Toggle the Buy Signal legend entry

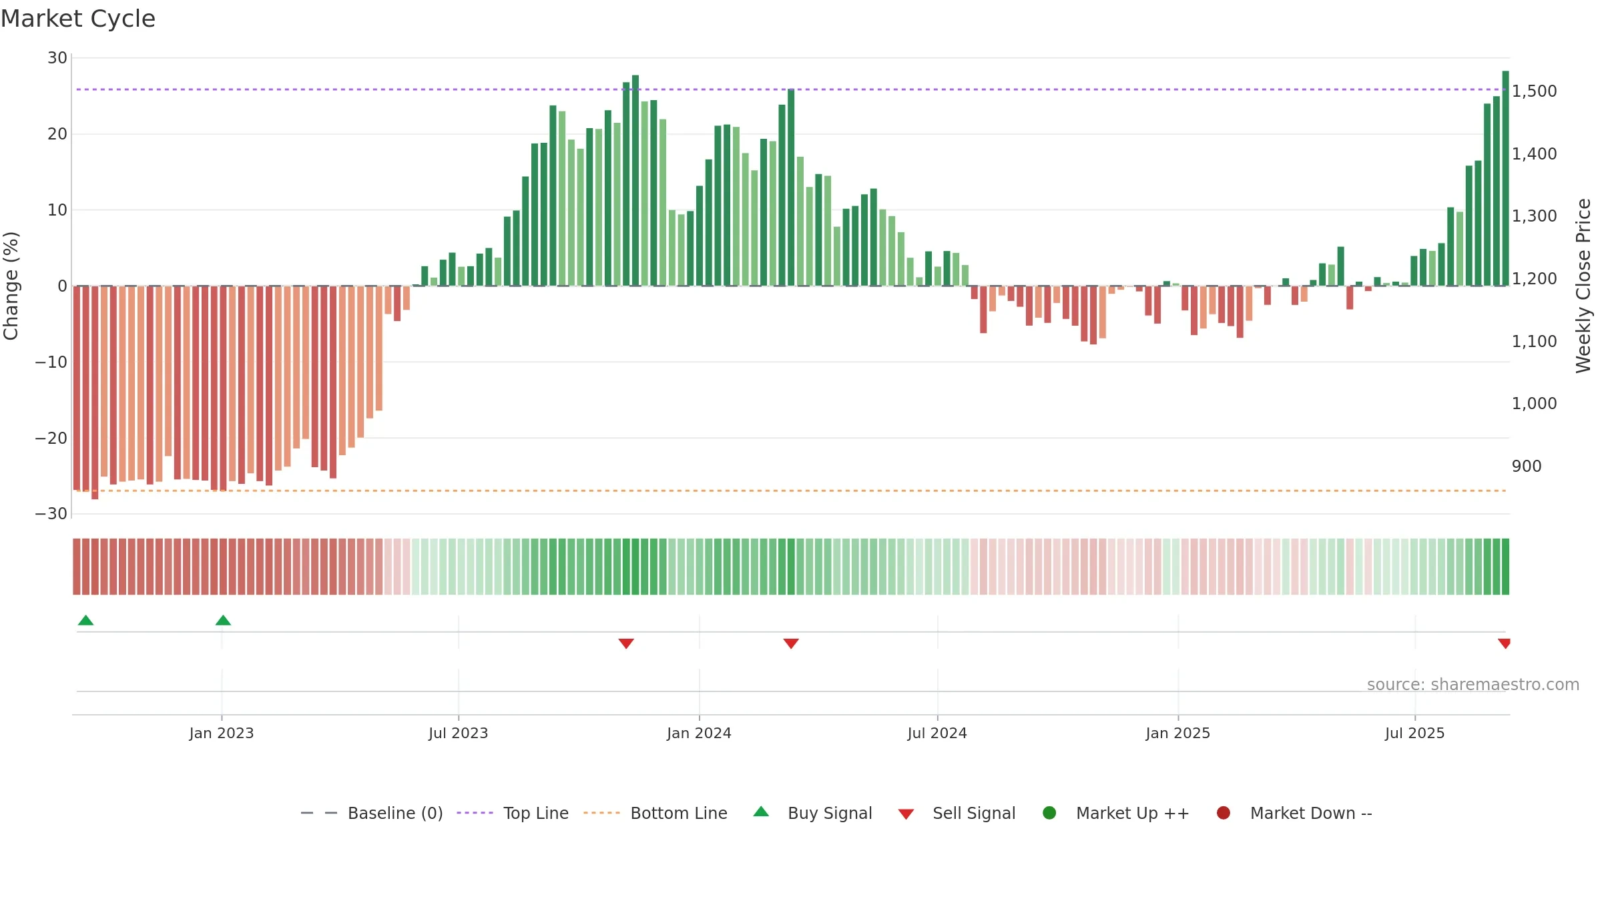[812, 813]
